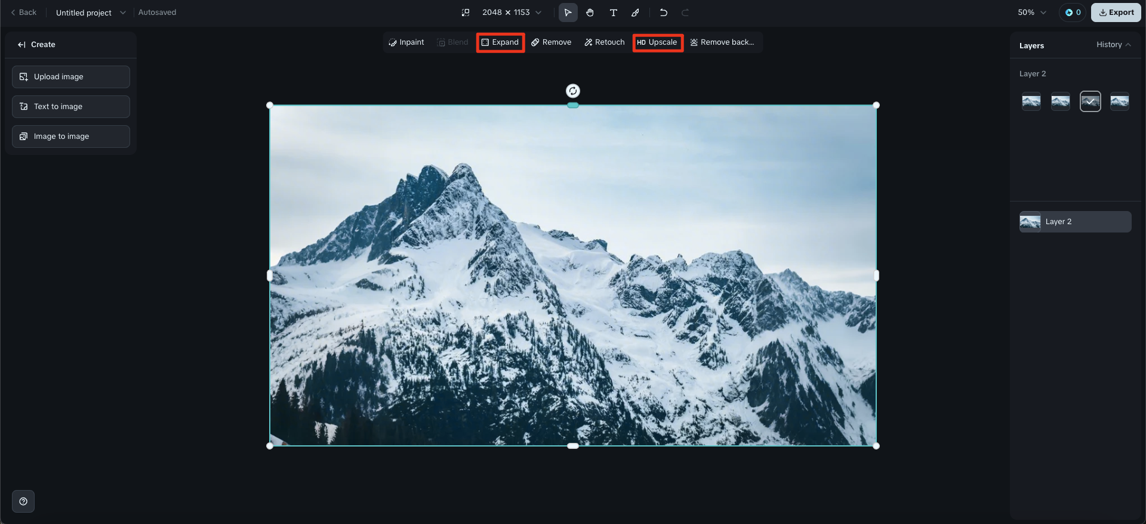Choose the Text tool
The height and width of the screenshot is (524, 1146).
tap(613, 13)
